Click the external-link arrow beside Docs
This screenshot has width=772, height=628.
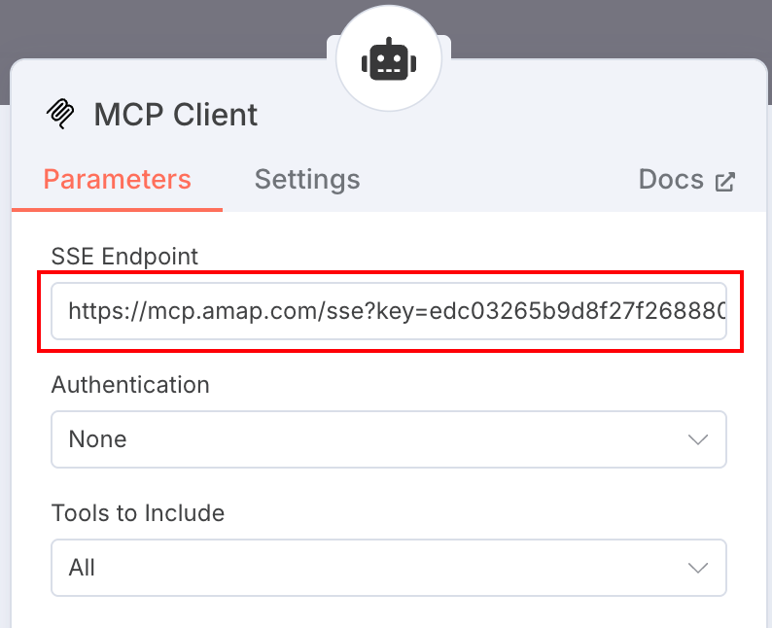725,182
